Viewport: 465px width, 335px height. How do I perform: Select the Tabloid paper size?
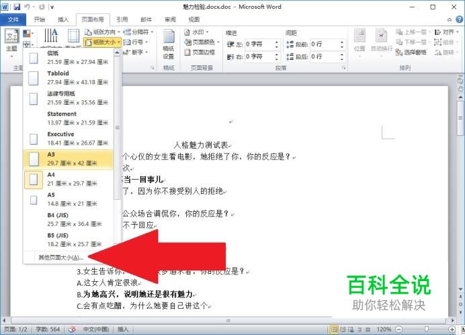tap(69, 78)
